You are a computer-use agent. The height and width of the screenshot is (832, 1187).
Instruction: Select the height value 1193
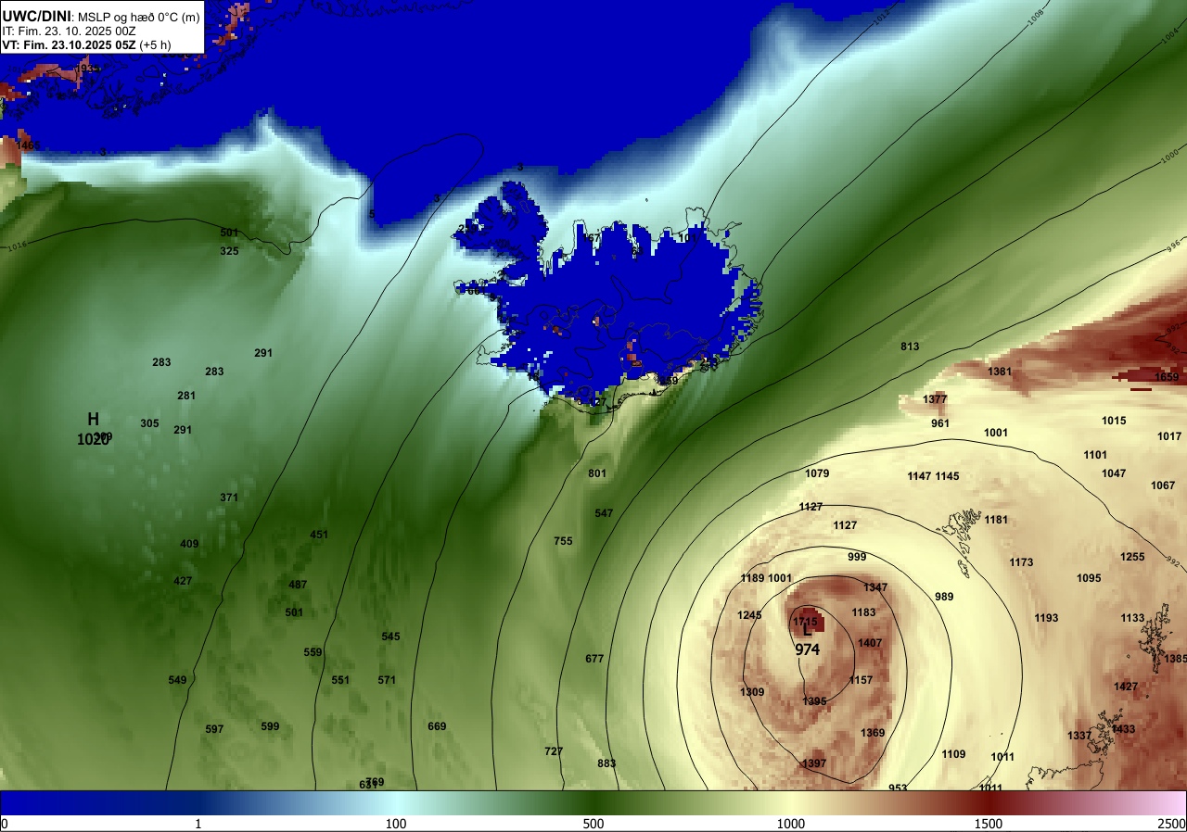(1046, 618)
